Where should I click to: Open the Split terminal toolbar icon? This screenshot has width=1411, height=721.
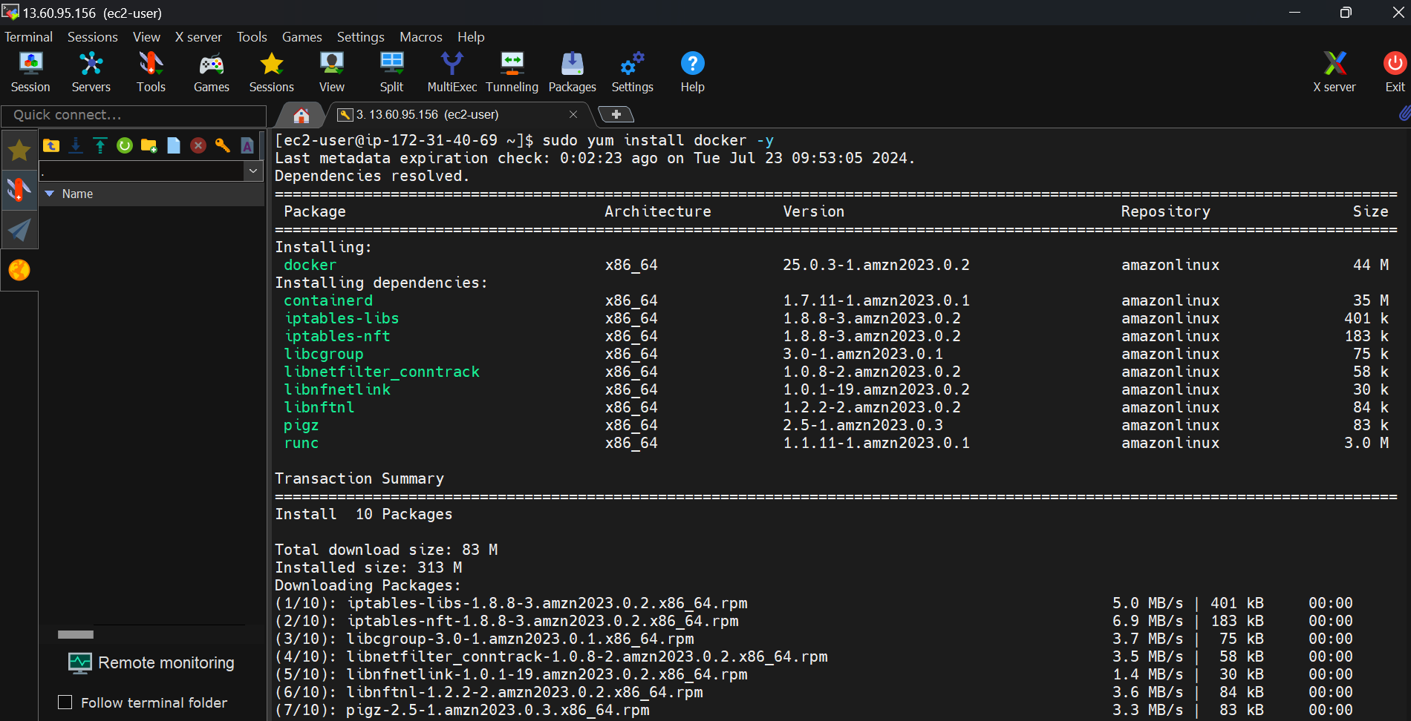391,72
